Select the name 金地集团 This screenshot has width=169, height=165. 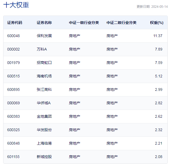44,116
